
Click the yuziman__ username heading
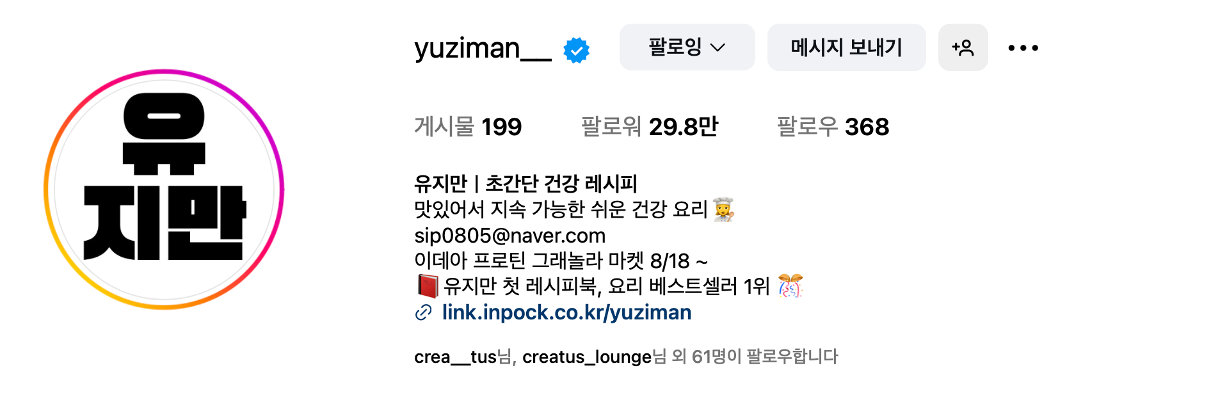483,49
